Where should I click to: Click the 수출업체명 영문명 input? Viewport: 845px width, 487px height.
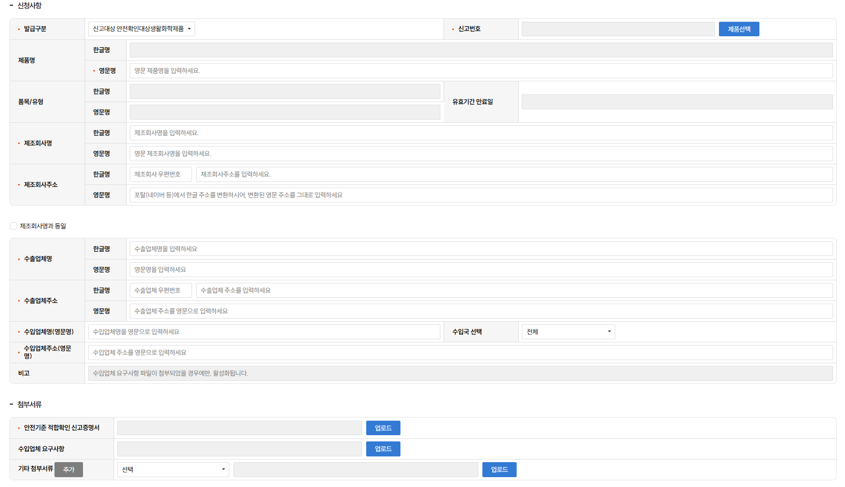point(481,269)
